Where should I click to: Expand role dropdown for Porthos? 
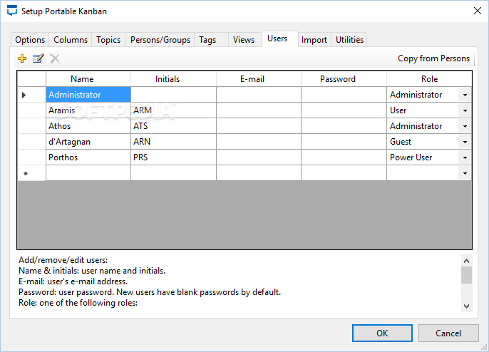click(465, 157)
